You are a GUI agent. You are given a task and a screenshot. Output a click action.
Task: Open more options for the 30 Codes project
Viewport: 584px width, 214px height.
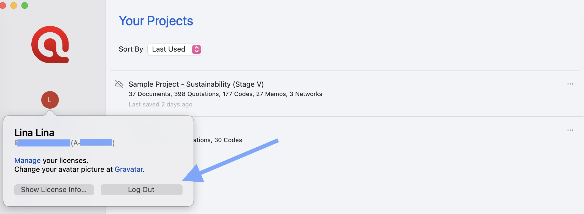coord(570,130)
